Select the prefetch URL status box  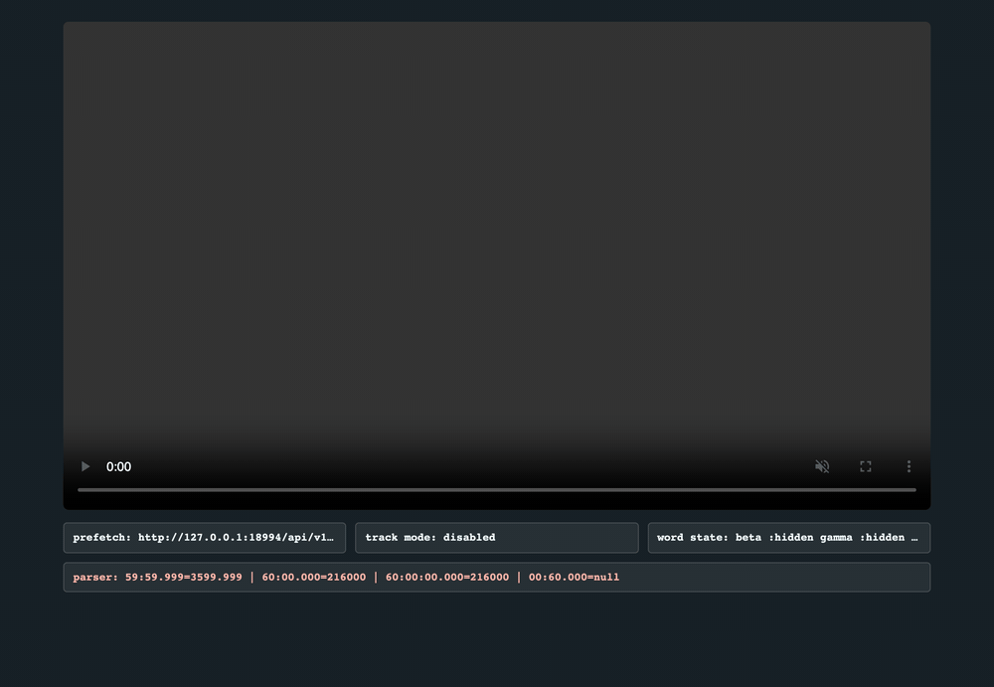click(x=205, y=538)
